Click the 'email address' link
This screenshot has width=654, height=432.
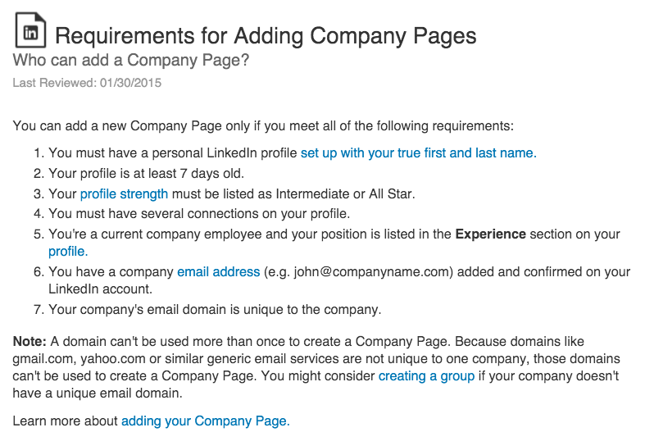click(219, 272)
